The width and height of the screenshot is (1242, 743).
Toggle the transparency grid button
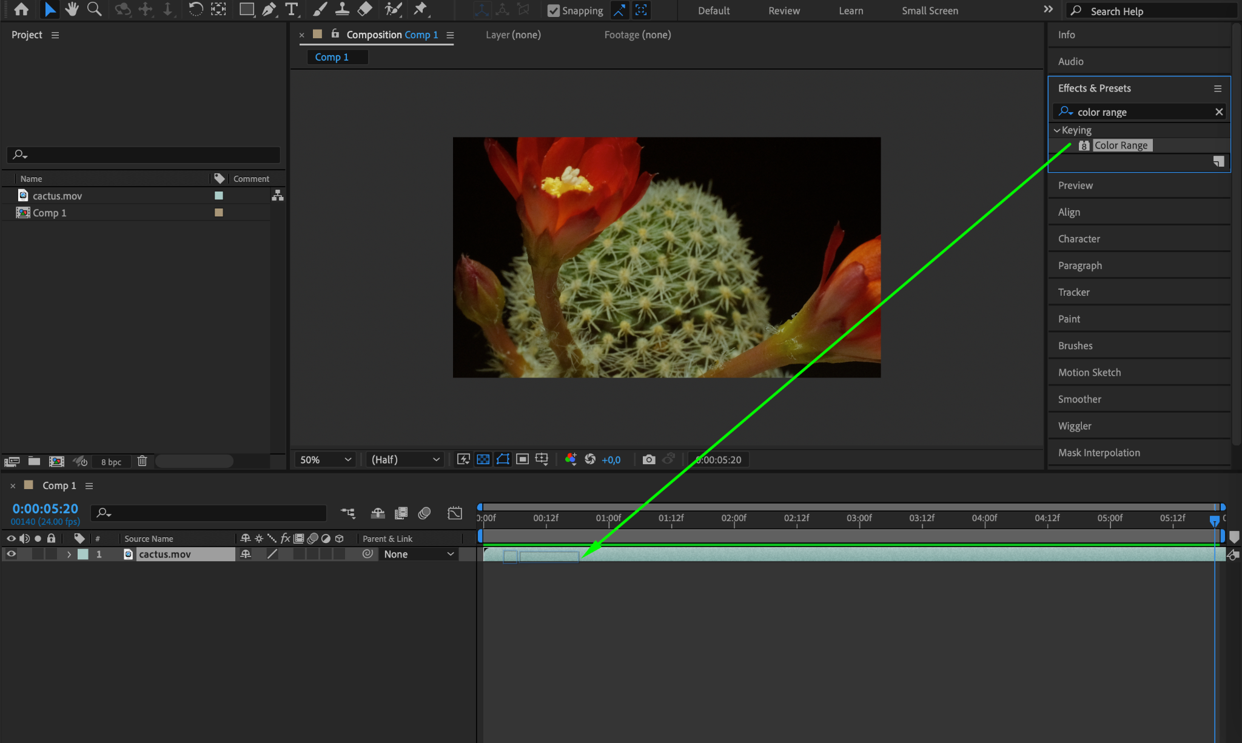[x=483, y=459]
